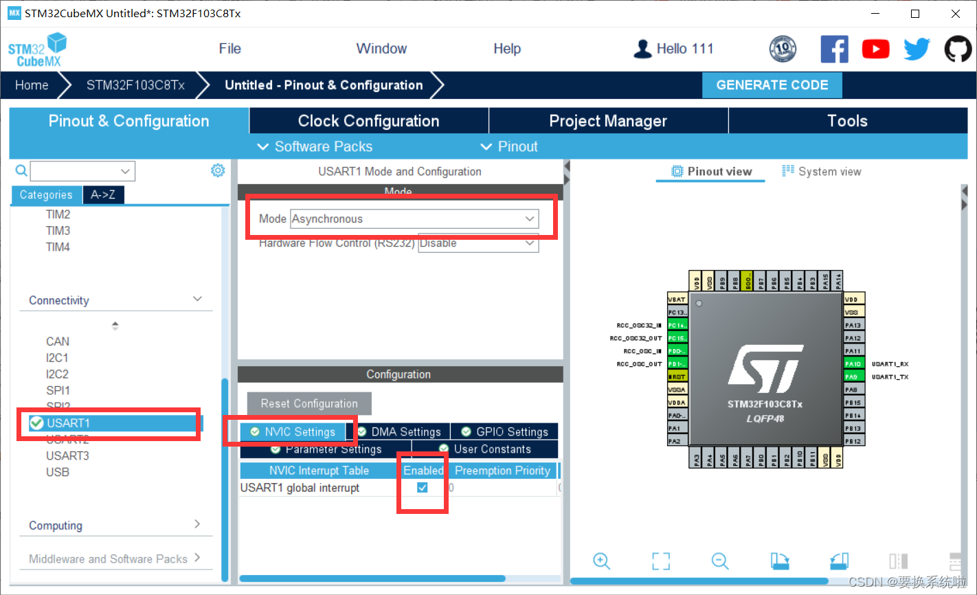This screenshot has height=595, width=977.
Task: Click the GENERATE CODE button
Action: [772, 85]
